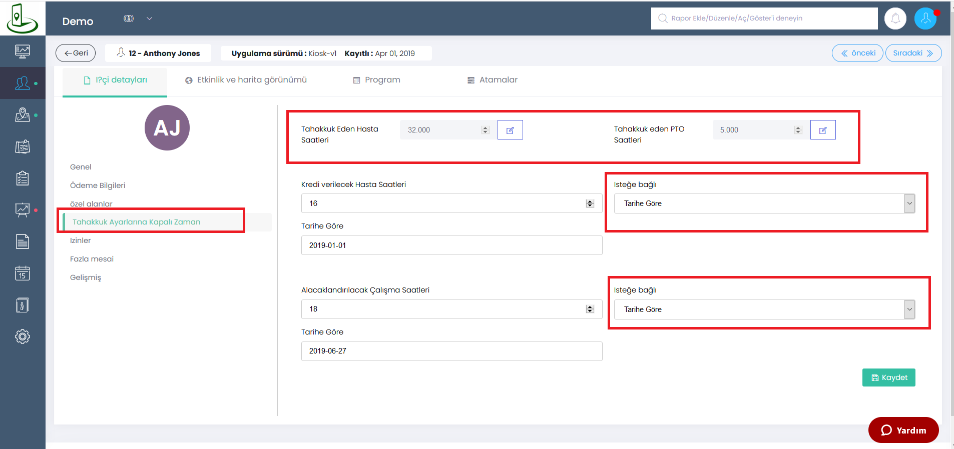This screenshot has width=954, height=449.
Task: Switch to the Program tab
Action: pyautogui.click(x=377, y=80)
